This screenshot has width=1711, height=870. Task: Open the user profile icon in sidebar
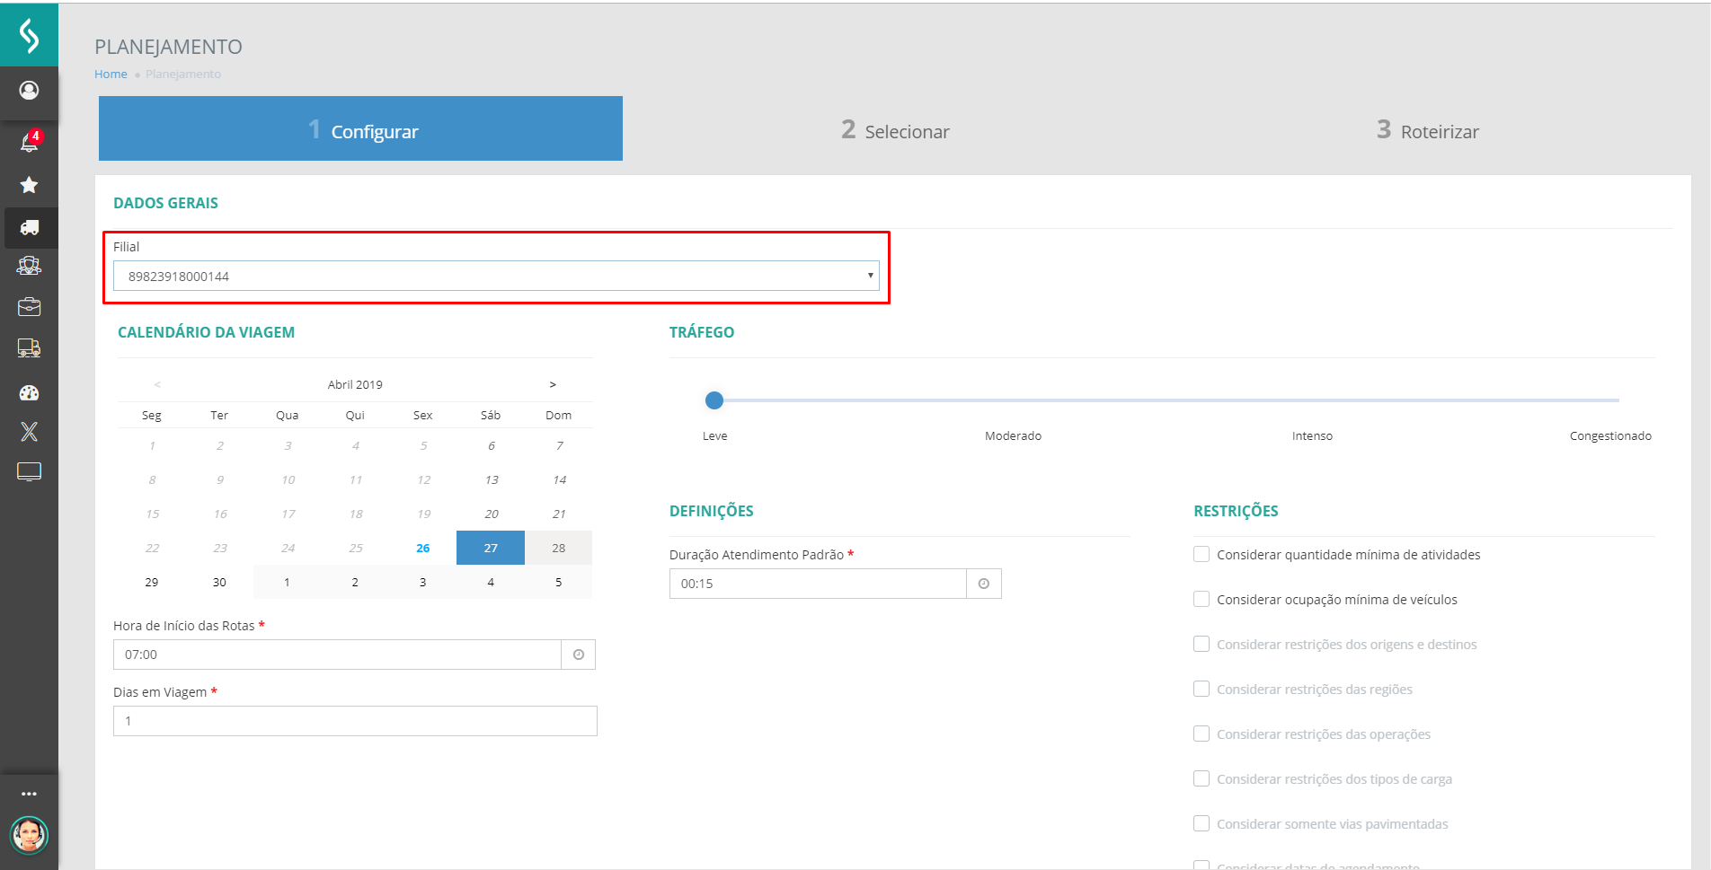click(x=29, y=91)
